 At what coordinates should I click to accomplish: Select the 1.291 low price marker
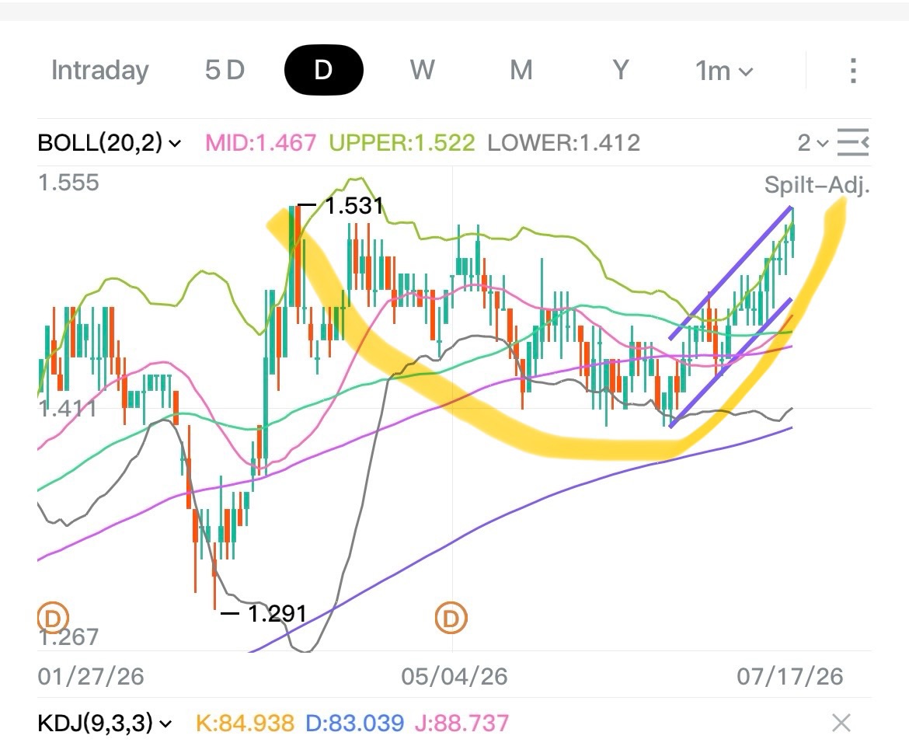264,613
